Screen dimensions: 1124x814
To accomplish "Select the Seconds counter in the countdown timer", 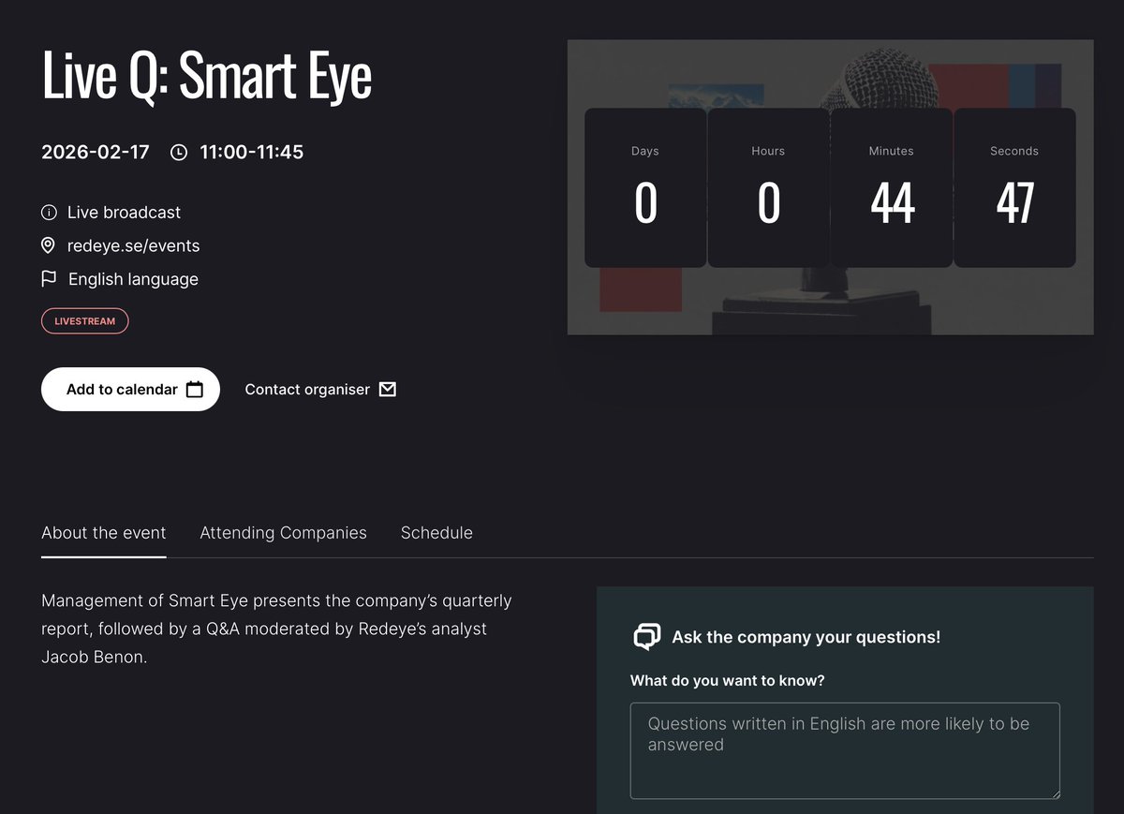I will pos(1013,187).
